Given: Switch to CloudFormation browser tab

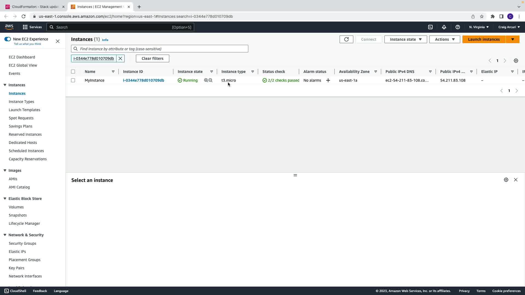Looking at the screenshot, I should 35,7.
